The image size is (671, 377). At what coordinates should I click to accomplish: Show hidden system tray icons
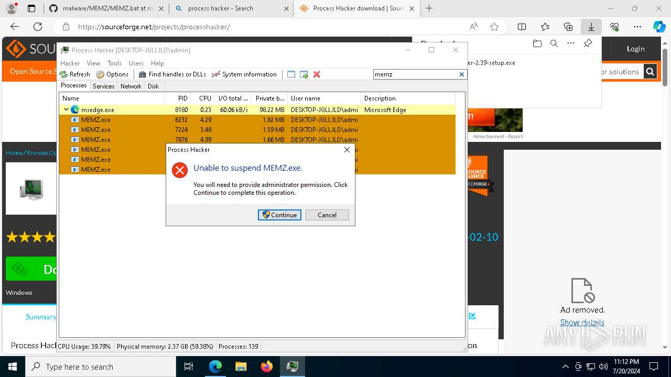point(565,367)
